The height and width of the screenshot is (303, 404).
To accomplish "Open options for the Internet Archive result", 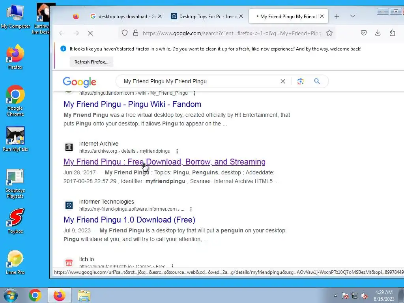I will [177, 151].
